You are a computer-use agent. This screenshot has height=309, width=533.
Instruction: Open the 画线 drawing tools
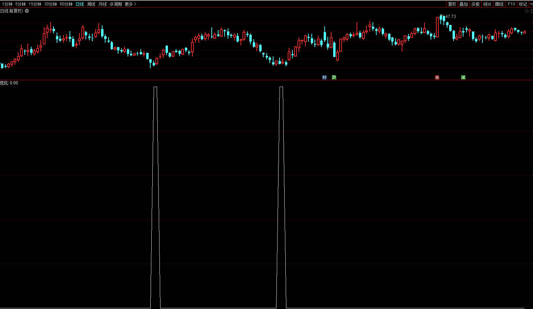coord(499,4)
